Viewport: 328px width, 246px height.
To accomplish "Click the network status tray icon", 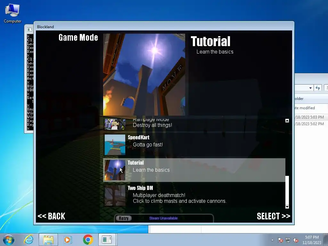I will (x=288, y=240).
